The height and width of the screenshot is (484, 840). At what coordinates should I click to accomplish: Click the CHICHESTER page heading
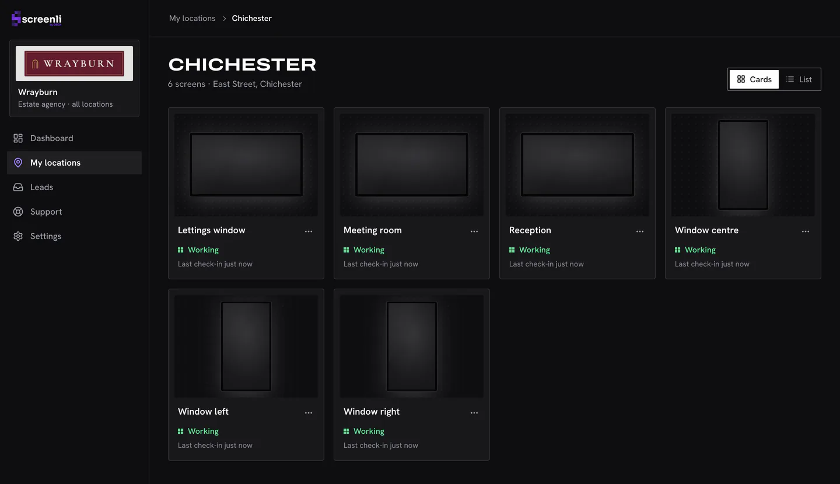242,64
